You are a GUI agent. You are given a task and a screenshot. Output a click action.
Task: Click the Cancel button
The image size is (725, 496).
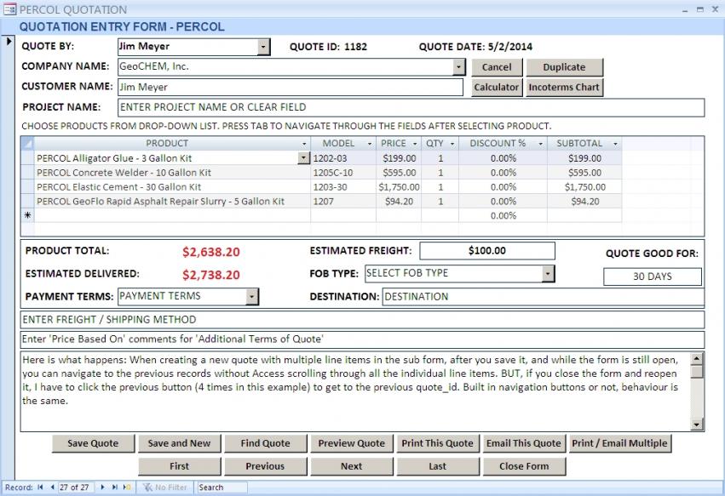click(497, 67)
